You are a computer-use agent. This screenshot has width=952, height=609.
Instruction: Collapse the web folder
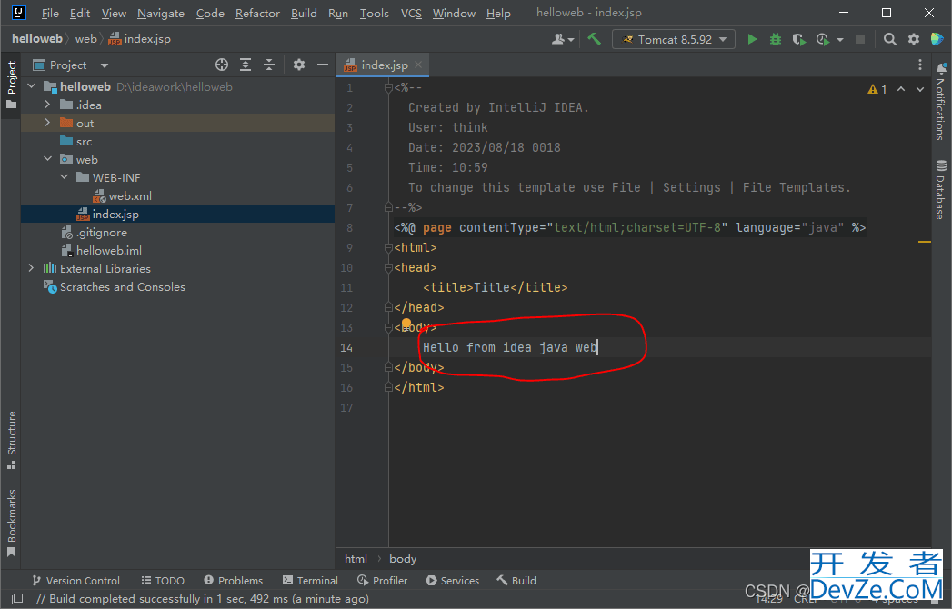48,159
